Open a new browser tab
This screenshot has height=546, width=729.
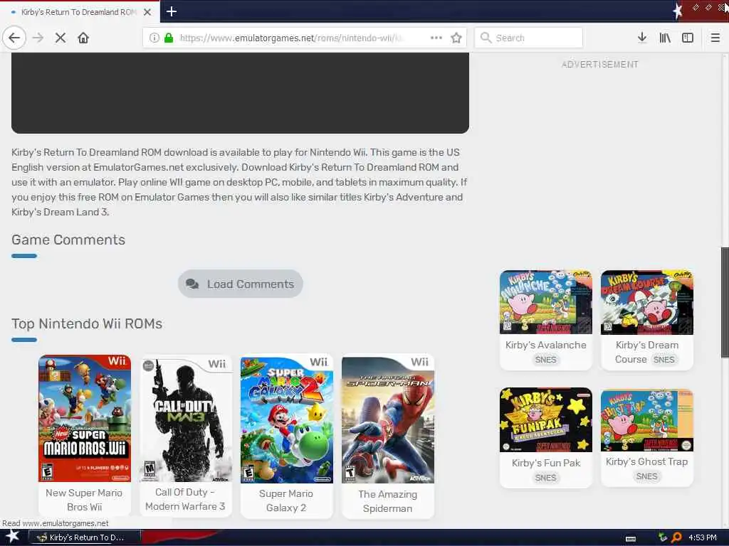click(172, 11)
